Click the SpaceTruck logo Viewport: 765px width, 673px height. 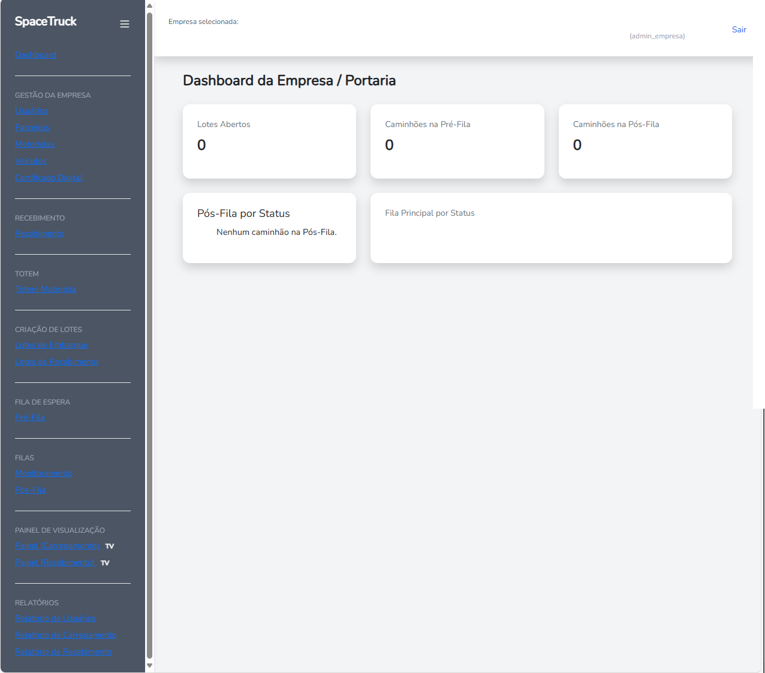click(45, 20)
